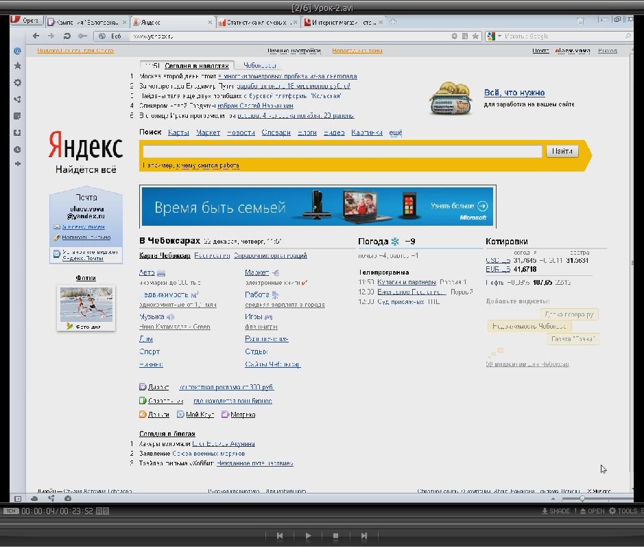Screen dimensions: 644x547
Task: Reload the Yandex page
Action: [67, 36]
